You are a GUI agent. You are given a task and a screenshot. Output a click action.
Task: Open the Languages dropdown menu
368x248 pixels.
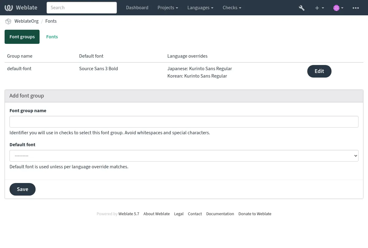pyautogui.click(x=200, y=8)
